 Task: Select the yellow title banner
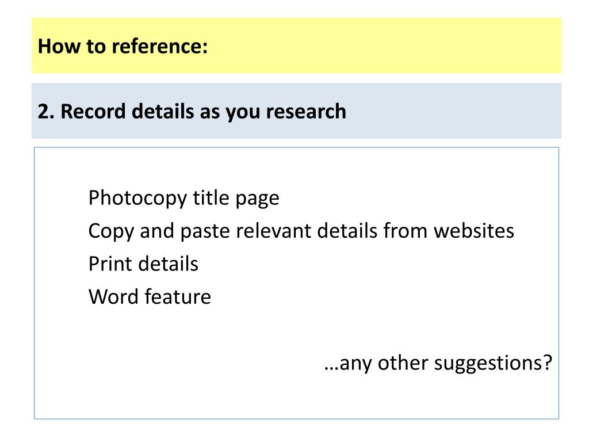point(296,45)
